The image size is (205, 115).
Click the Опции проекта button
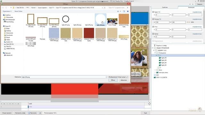pos(7,113)
